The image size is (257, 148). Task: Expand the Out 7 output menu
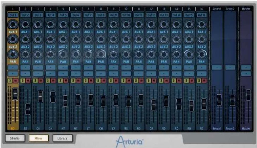(88, 15)
